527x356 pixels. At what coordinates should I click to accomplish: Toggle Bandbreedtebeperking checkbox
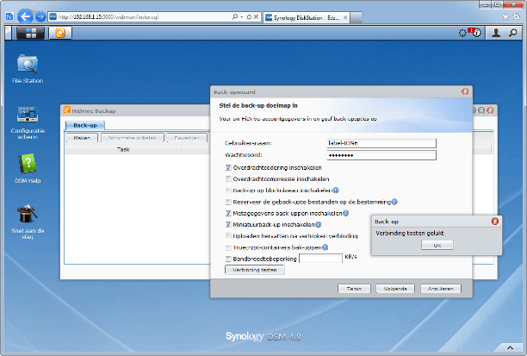228,259
